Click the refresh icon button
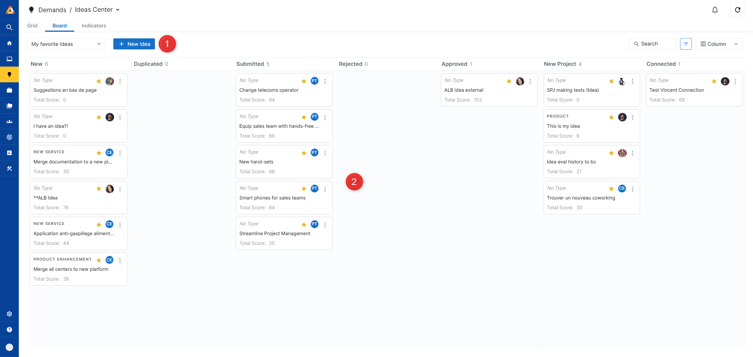Screen dimensions: 753x357 pyautogui.click(x=737, y=10)
